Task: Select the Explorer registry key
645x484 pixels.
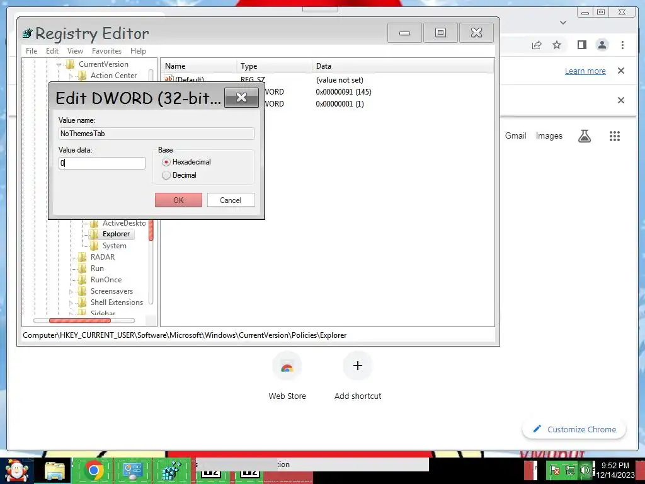Action: click(x=116, y=234)
